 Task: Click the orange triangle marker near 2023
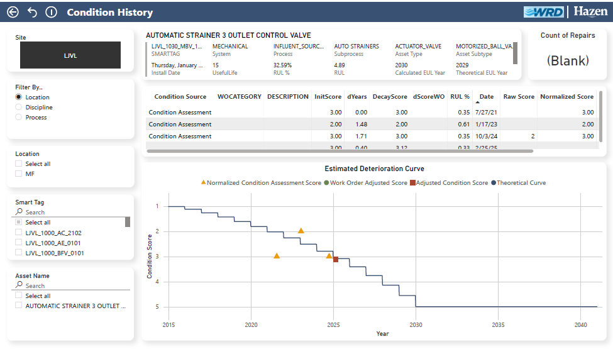pyautogui.click(x=301, y=231)
